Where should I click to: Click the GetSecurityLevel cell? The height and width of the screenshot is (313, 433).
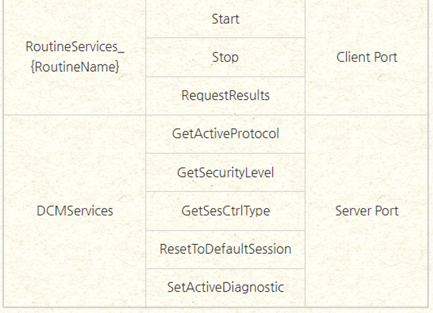click(225, 172)
